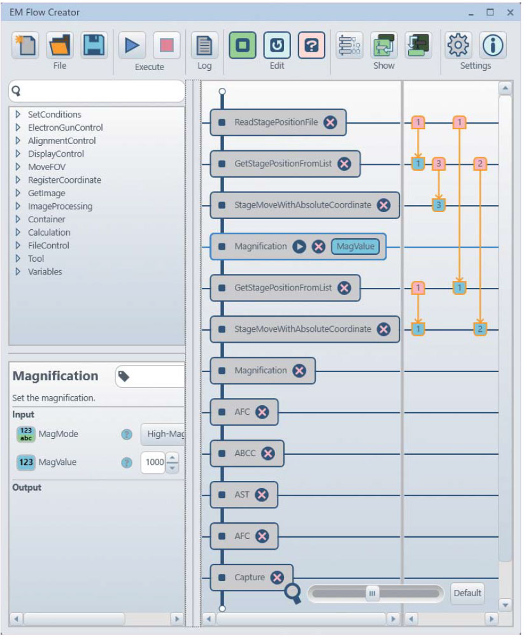This screenshot has height=637, width=524.
Task: Open a flow file with folder icon
Action: click(x=59, y=45)
